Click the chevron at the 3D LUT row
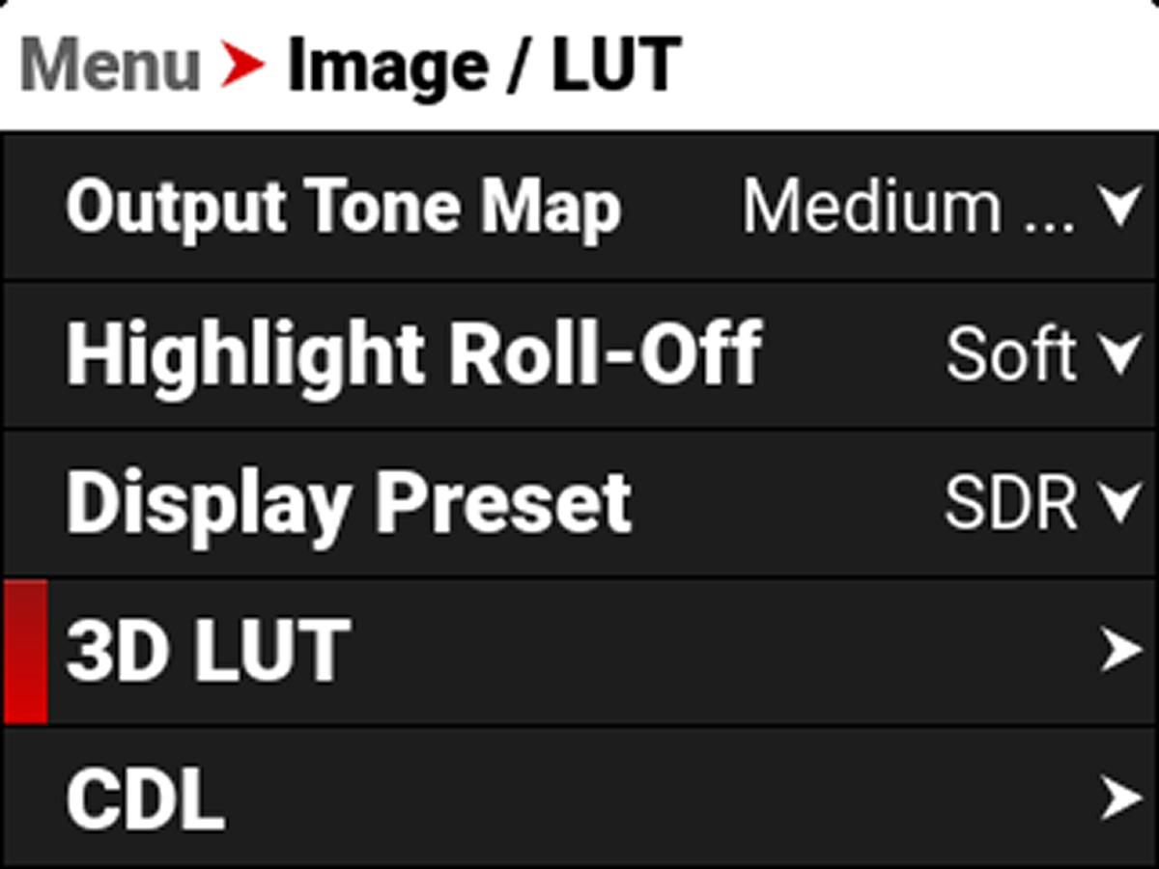1159x869 pixels. (x=1120, y=649)
